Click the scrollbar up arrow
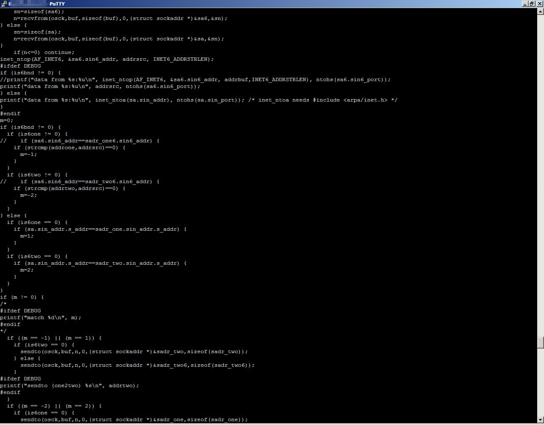 point(540,11)
